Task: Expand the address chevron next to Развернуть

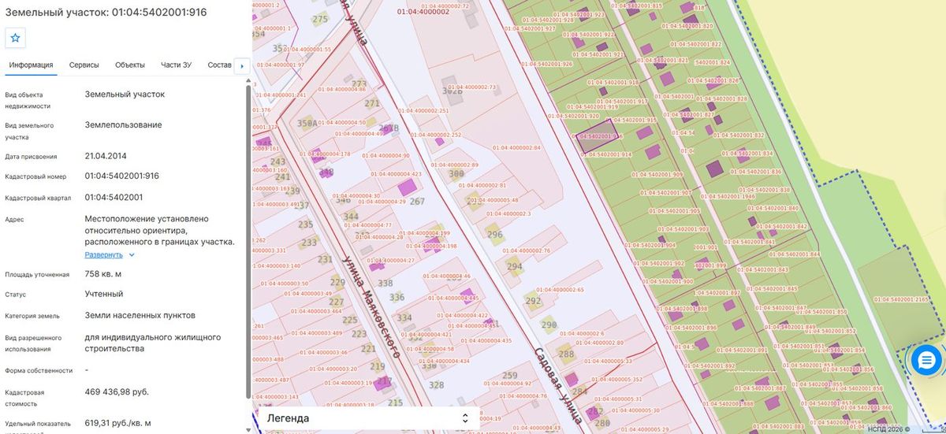Action: [132, 254]
